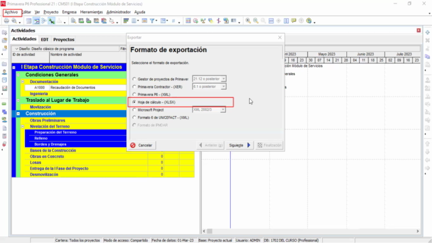
Task: Toggle the Gantt Chart view icon
Action: pyautogui.click(x=36, y=21)
